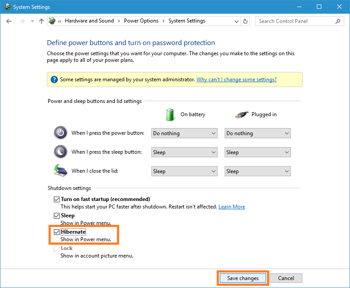Click the 'On battery' column label
The width and height of the screenshot is (350, 288).
(193, 114)
